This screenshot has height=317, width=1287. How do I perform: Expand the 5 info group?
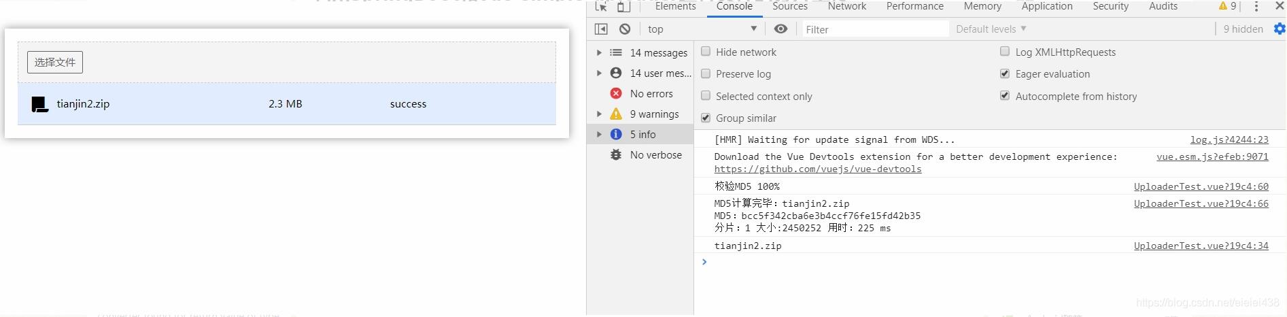tap(599, 134)
